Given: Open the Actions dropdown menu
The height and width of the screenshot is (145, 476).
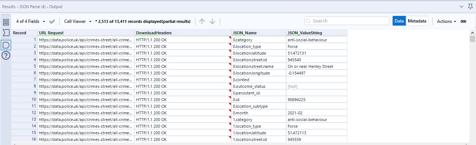Looking at the screenshot, I should coord(447,21).
